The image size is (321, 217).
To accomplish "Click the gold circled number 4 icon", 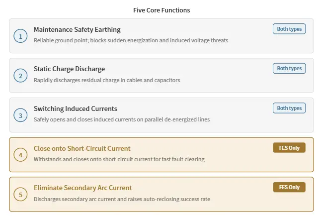I will pyautogui.click(x=20, y=155).
